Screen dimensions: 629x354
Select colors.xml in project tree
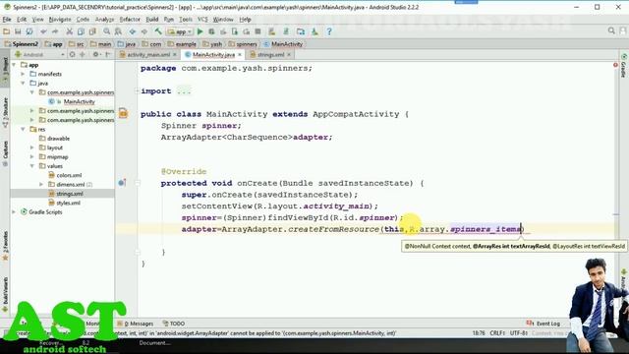(x=69, y=175)
